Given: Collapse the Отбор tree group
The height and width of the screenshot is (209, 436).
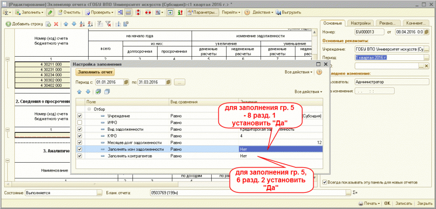Looking at the screenshot, I should pyautogui.click(x=89, y=109).
